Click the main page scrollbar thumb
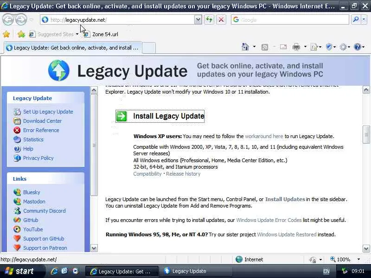Image resolution: width=371 pixels, height=278 pixels. (x=366, y=134)
